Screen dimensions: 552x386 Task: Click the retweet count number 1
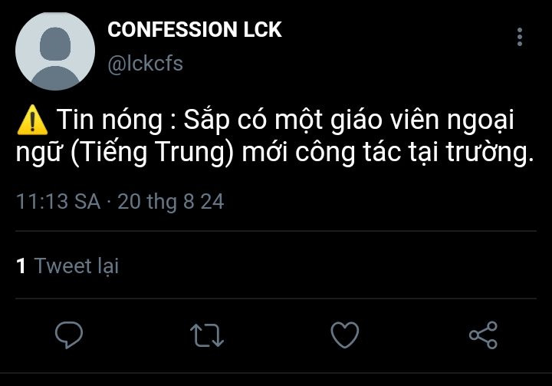pyautogui.click(x=21, y=266)
